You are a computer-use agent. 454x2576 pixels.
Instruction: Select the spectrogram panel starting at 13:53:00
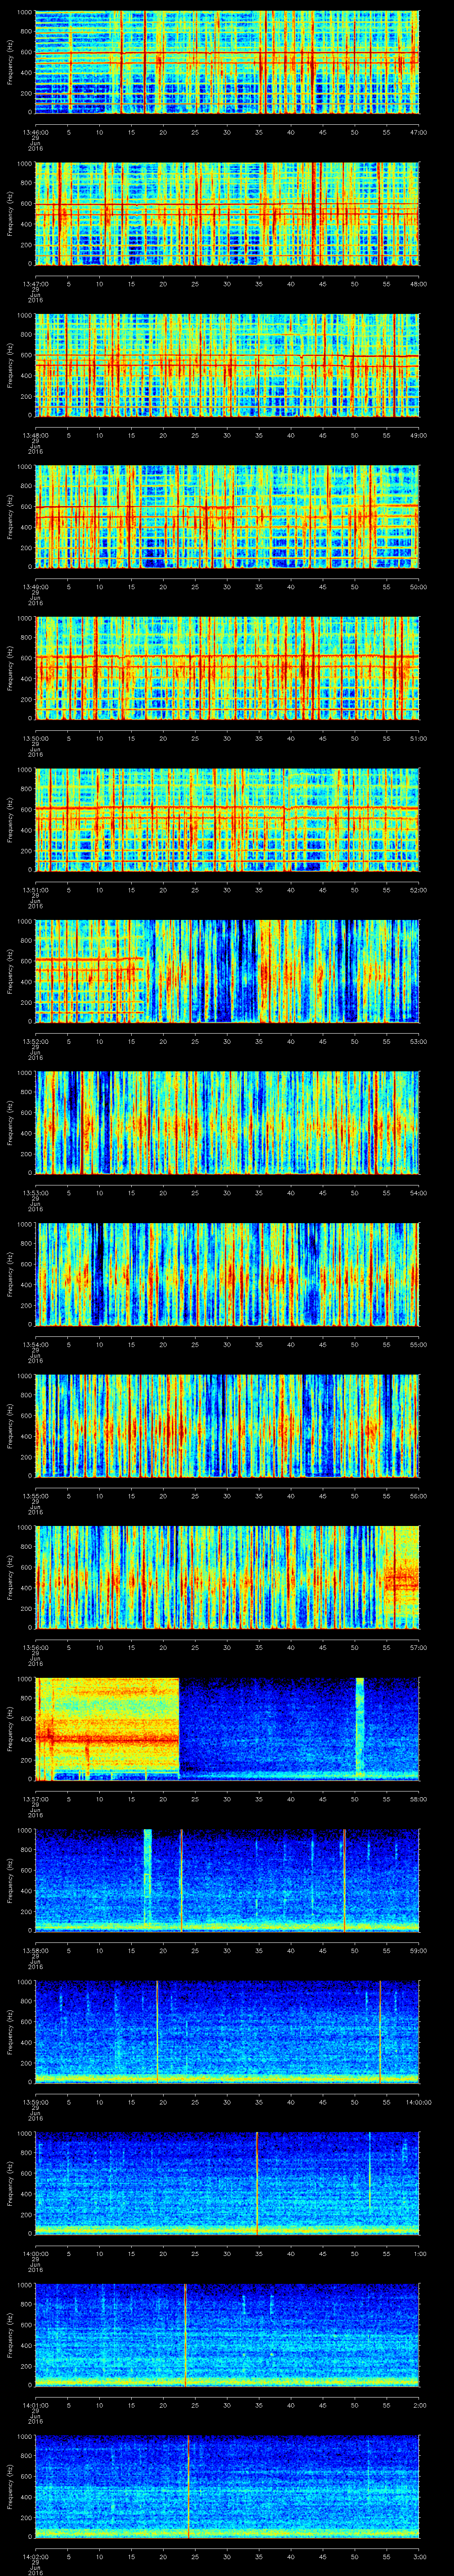(x=227, y=1123)
